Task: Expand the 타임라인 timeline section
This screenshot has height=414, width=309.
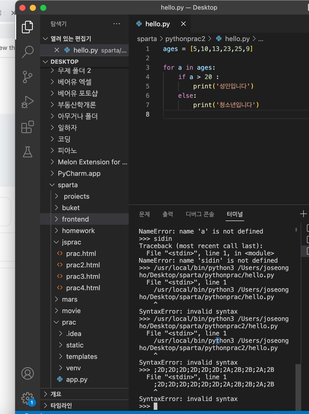Action: [84, 405]
